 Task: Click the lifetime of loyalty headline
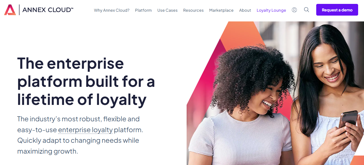tap(86, 81)
